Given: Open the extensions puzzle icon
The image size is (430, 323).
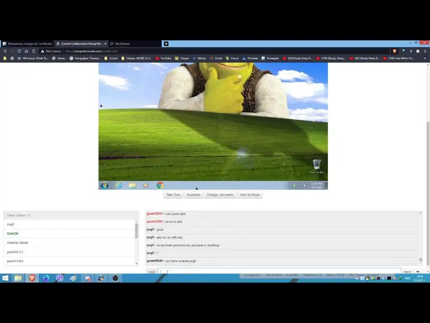Looking at the screenshot, I should 418,51.
